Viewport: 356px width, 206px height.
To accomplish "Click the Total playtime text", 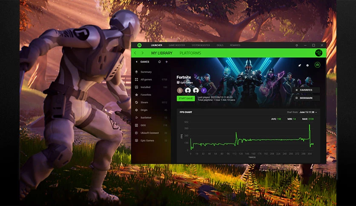I will tap(216, 100).
